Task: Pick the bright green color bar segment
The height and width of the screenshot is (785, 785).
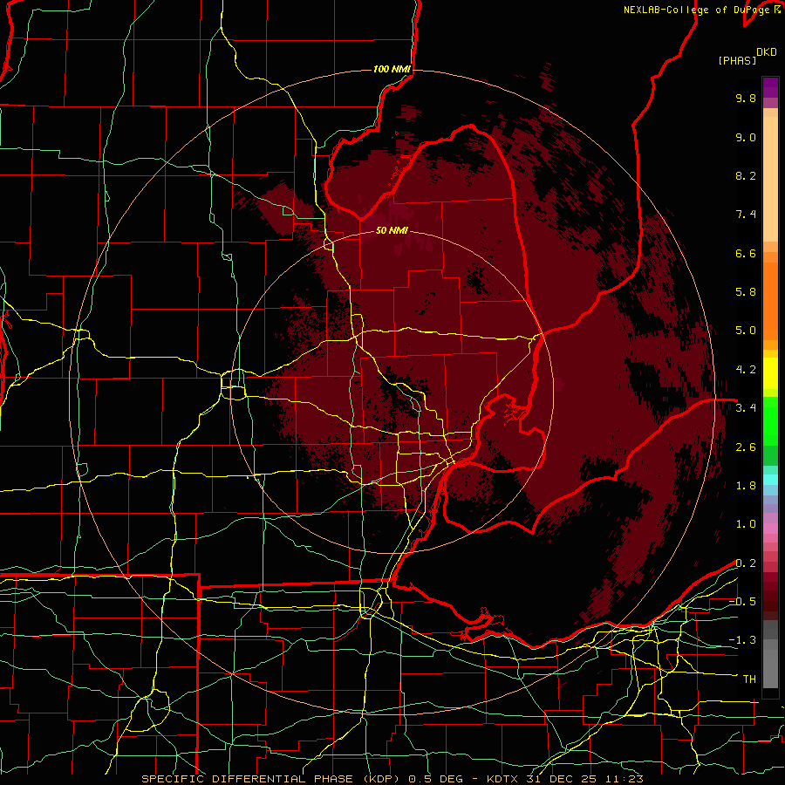Action: click(x=770, y=421)
